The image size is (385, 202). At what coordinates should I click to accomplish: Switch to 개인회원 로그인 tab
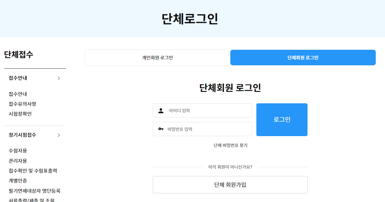(x=157, y=58)
